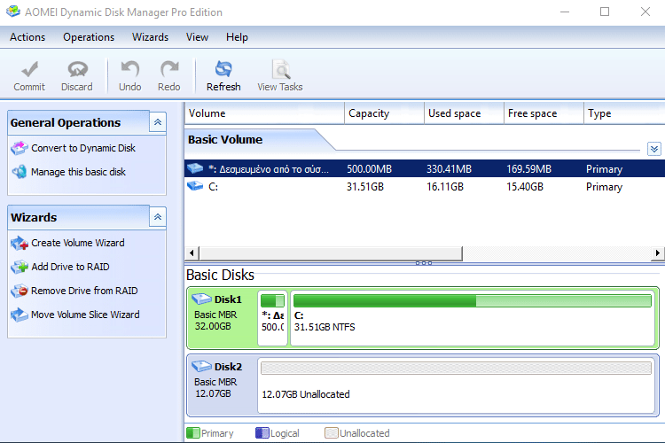This screenshot has width=665, height=443.
Task: Click the horizontal scrollbar thumb of volume list
Action: click(x=331, y=253)
